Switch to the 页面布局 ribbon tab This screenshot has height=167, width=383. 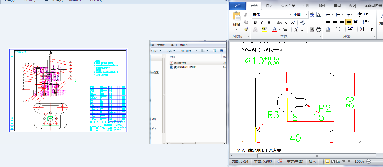coord(288,6)
